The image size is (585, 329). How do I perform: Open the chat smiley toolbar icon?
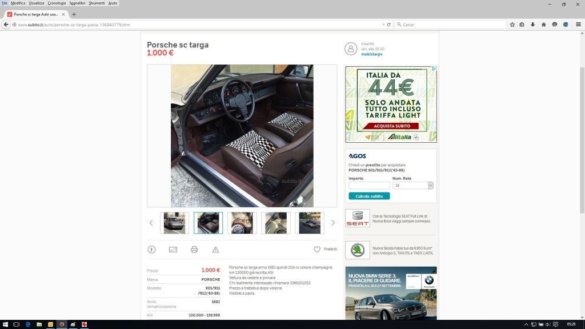[555, 25]
